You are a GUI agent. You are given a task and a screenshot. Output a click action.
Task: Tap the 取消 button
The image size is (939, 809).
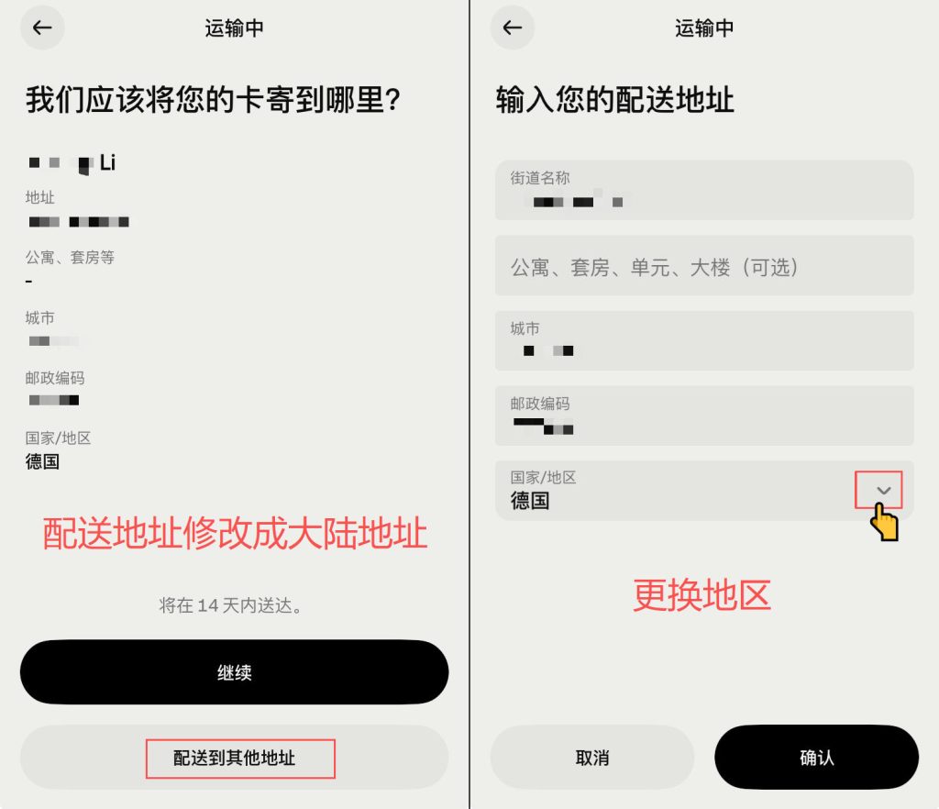click(591, 758)
